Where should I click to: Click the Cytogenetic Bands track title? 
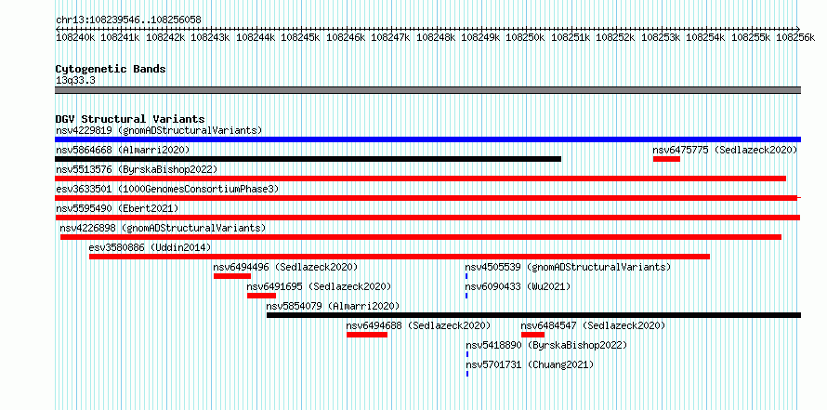coord(111,69)
